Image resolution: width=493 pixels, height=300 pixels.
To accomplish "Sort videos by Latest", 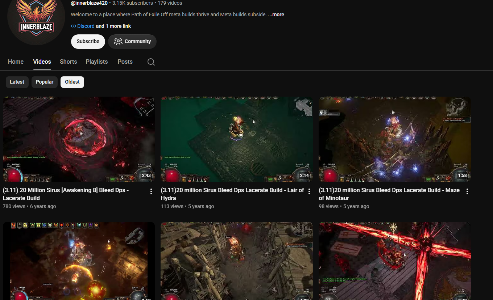I will tap(17, 82).
